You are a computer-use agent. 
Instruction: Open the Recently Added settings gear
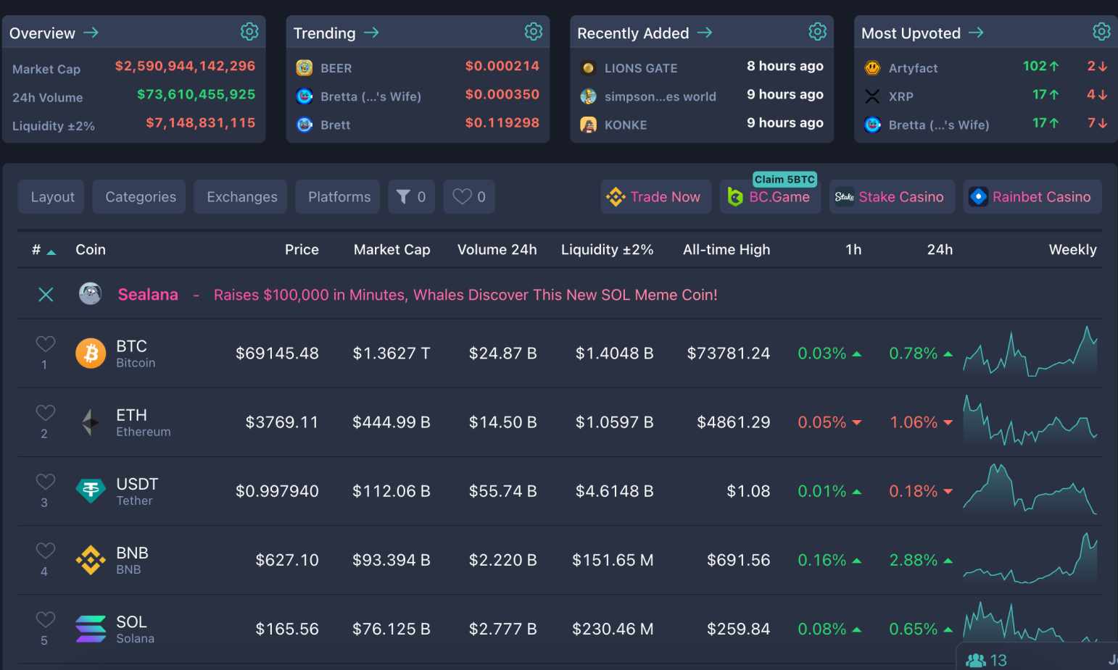pos(817,31)
